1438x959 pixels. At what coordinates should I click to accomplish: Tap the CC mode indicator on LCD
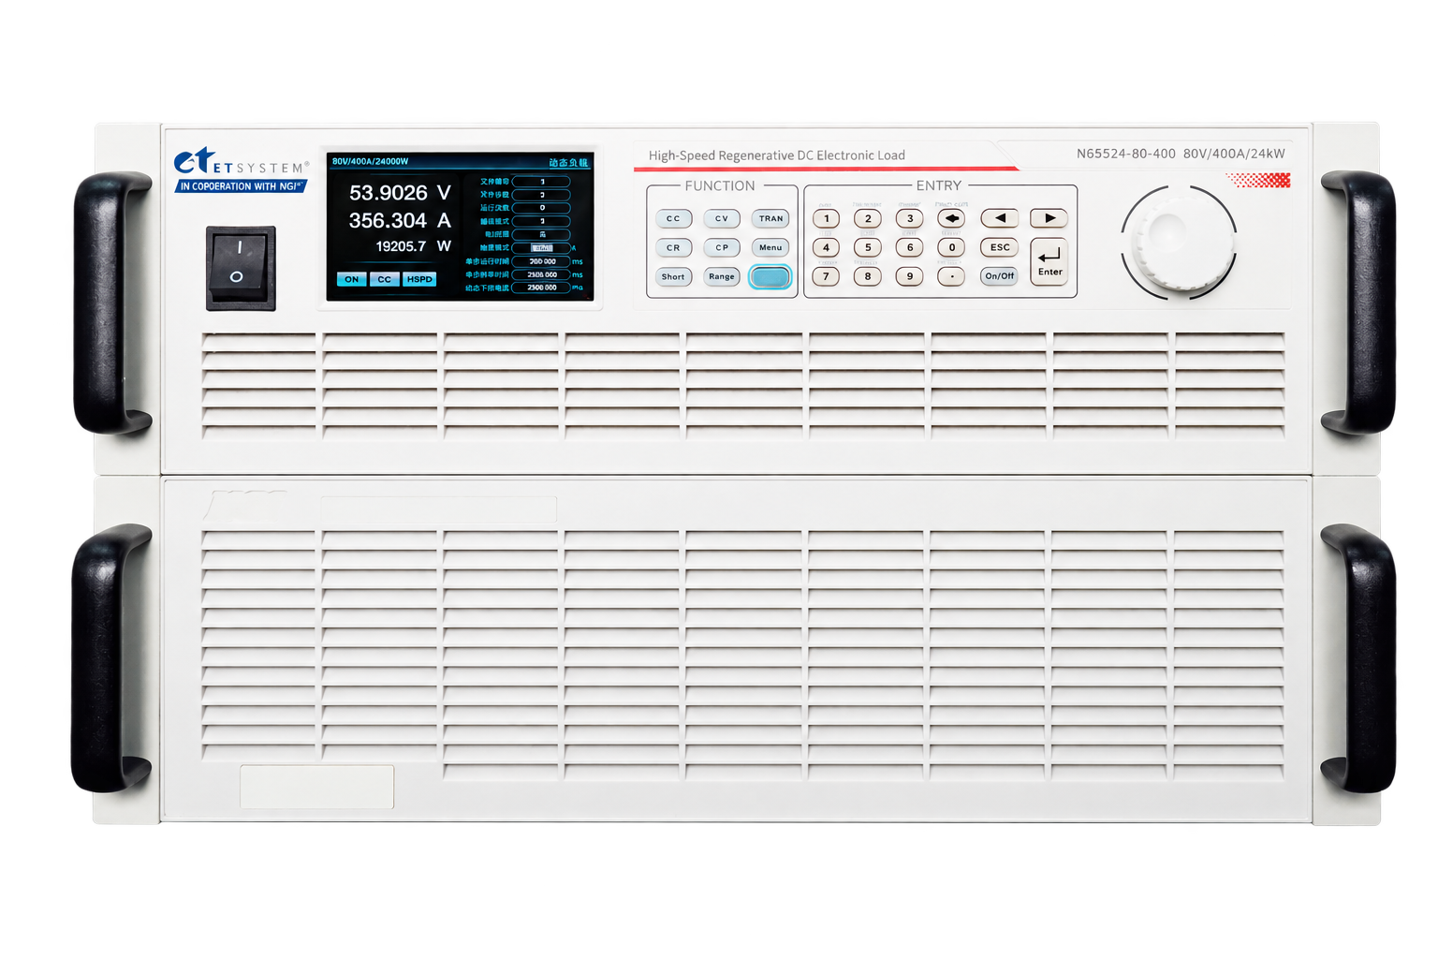(x=385, y=279)
